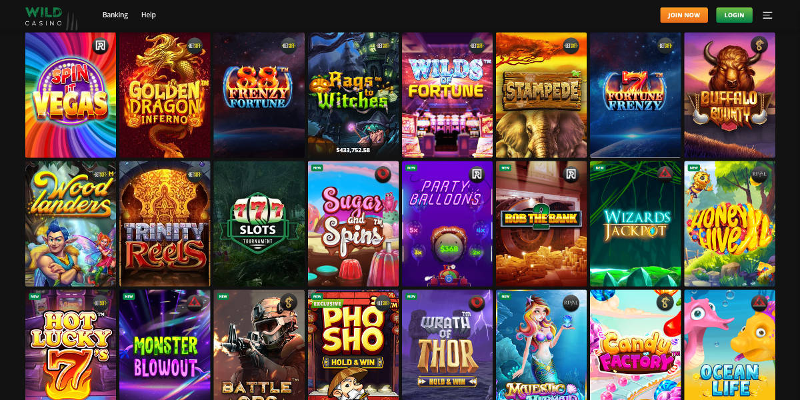Click provider badge on Candy Factory tile
Screen dimensions: 800x400
coord(665,303)
